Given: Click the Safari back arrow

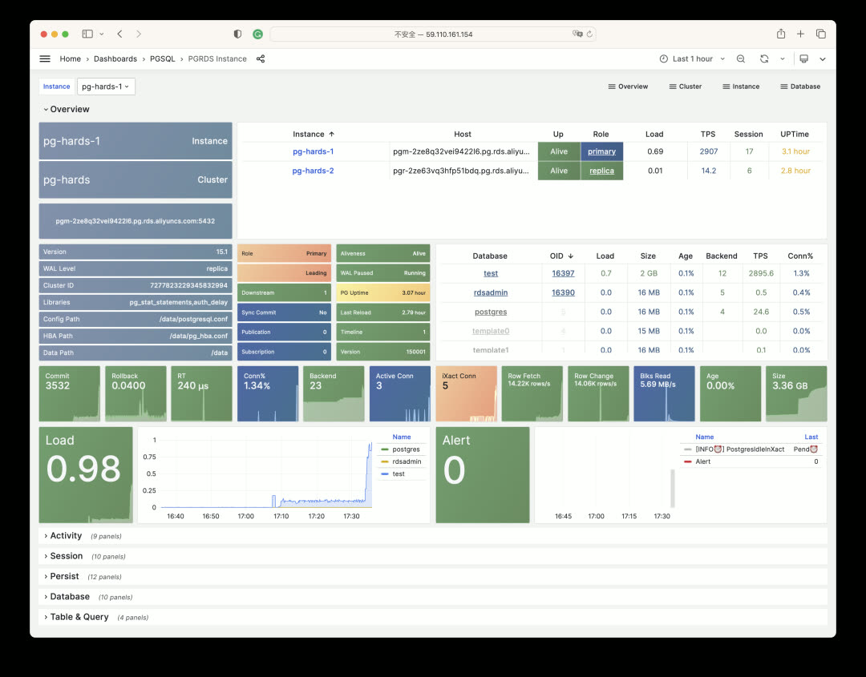Looking at the screenshot, I should 119,34.
